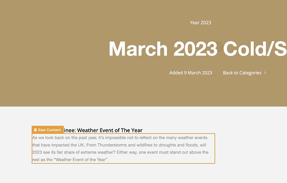Click the line starting As we look back
The height and width of the screenshot is (183, 287).
point(123,137)
